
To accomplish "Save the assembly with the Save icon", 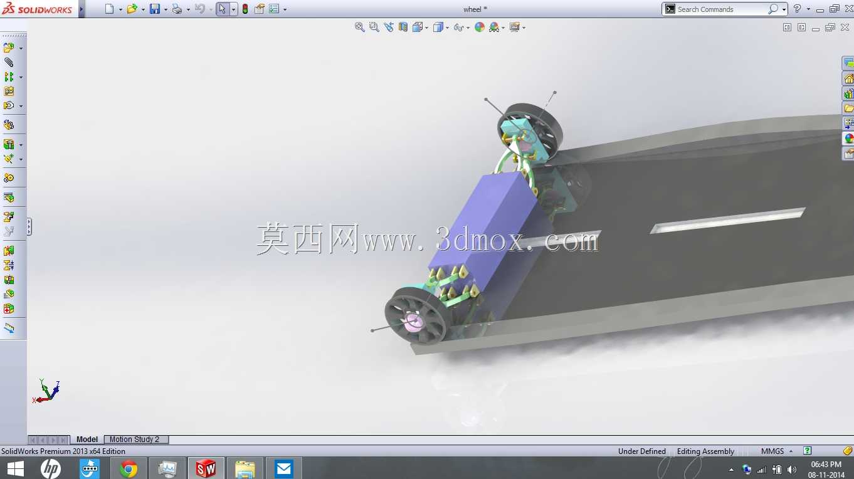I will click(154, 9).
